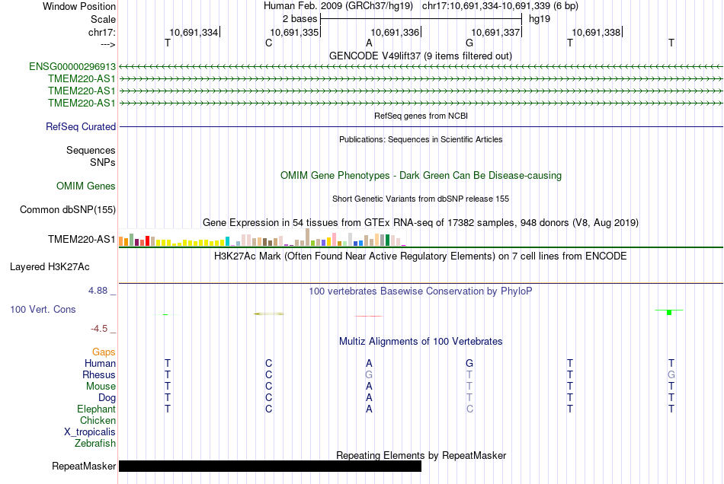Screen dimensions: 724x484
Task: Click the red PhyloP conservation mark
Action: click(x=368, y=317)
